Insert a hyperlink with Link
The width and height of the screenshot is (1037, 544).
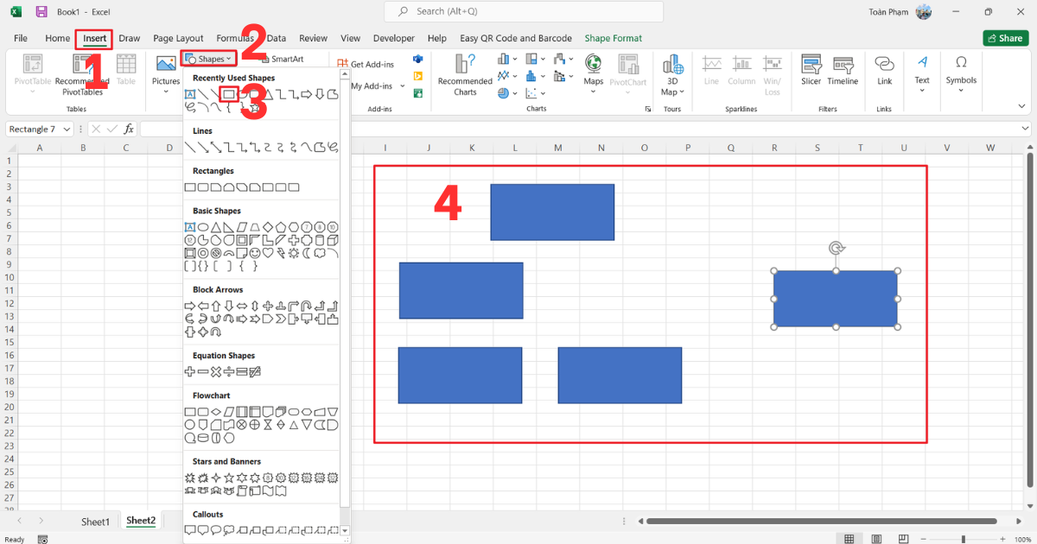point(884,71)
